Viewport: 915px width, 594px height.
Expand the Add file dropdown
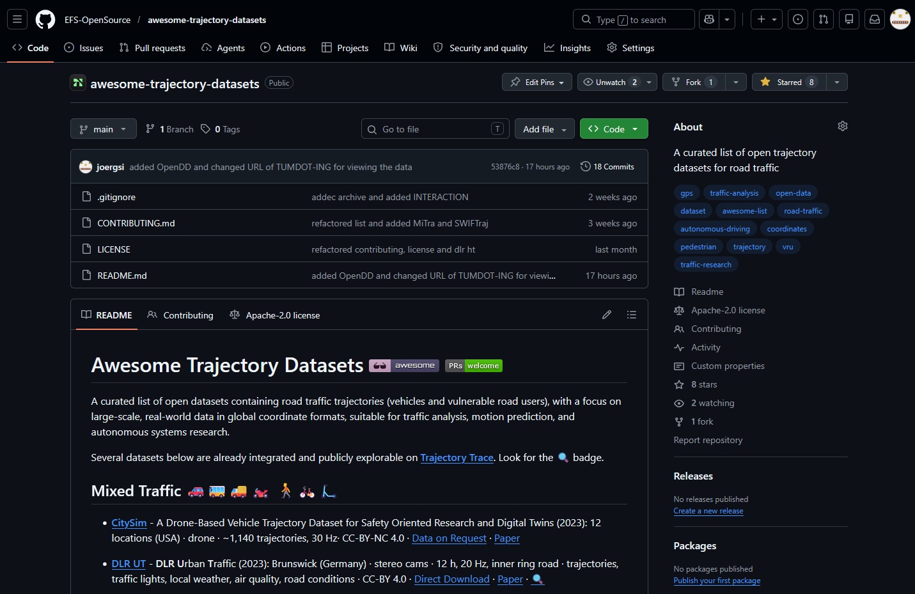point(545,129)
